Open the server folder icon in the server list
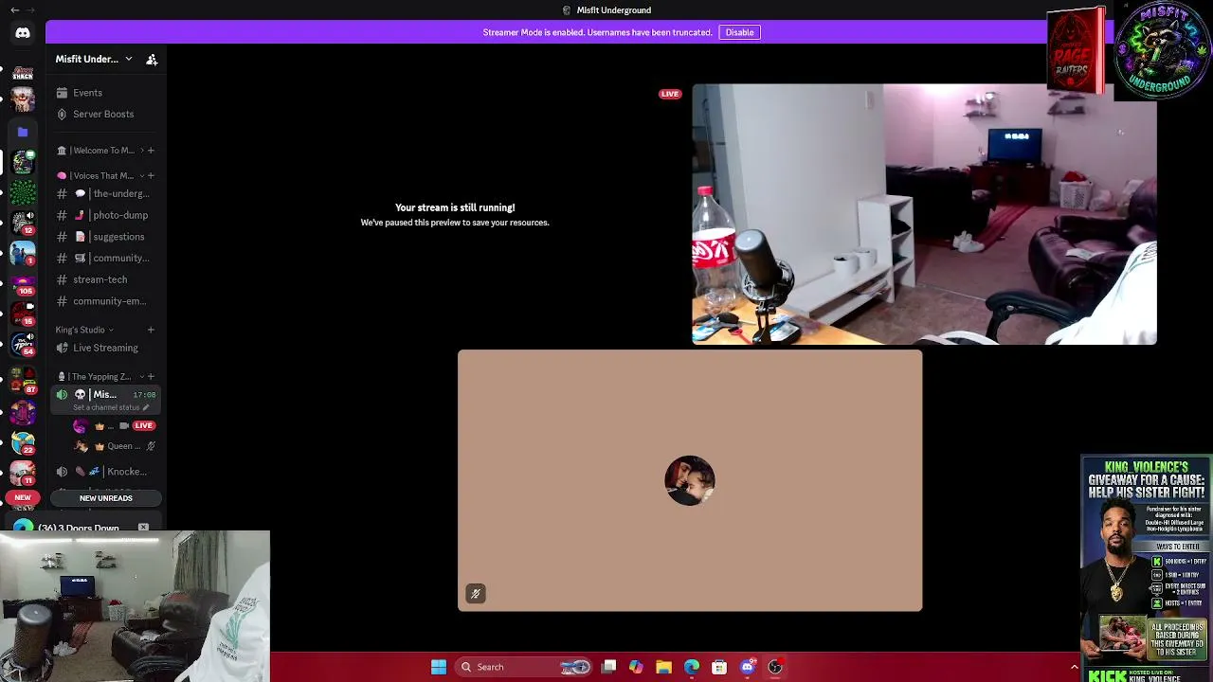The width and height of the screenshot is (1213, 682). pos(23,132)
